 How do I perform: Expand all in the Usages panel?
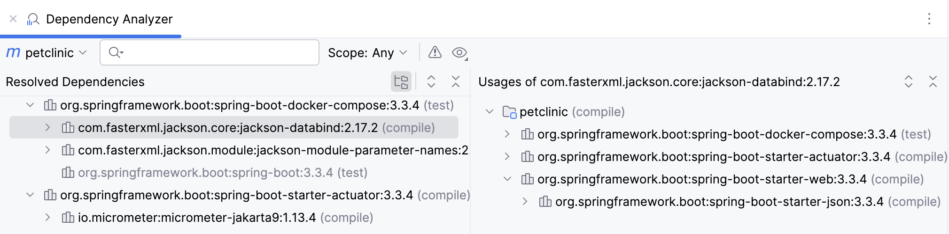909,82
